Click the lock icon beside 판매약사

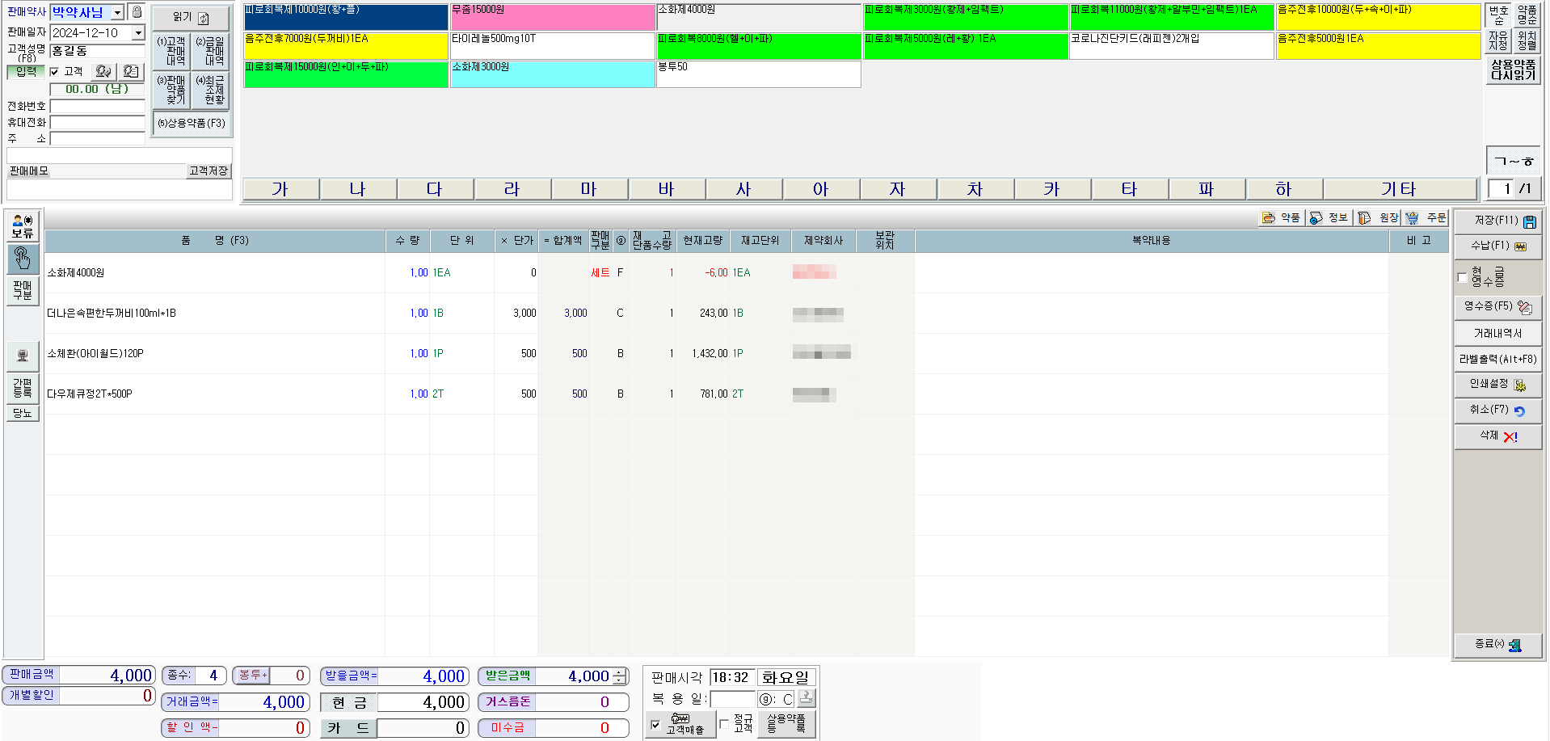pyautogui.click(x=137, y=12)
